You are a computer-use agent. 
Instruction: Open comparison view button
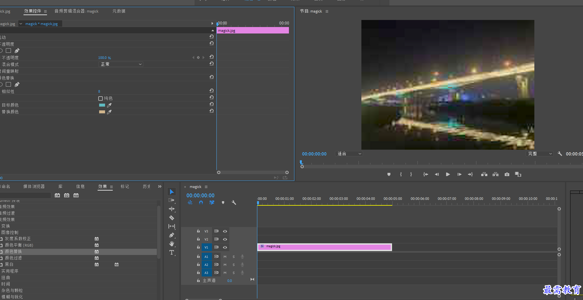[518, 174]
